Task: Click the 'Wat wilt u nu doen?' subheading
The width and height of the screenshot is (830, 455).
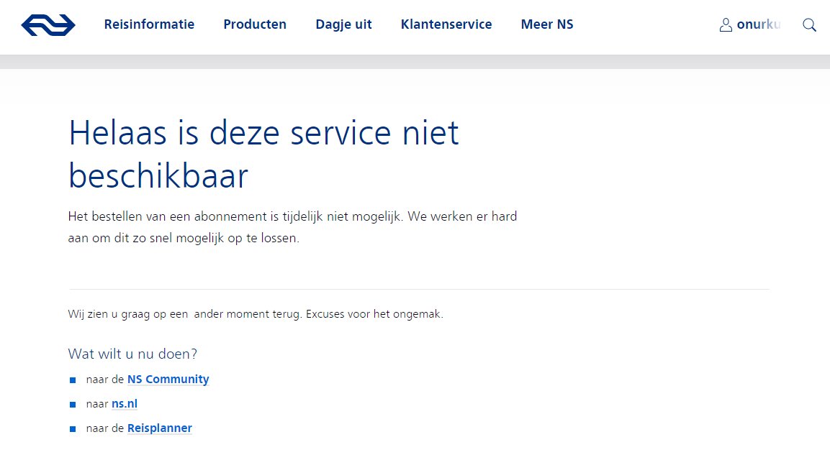Action: 132,354
